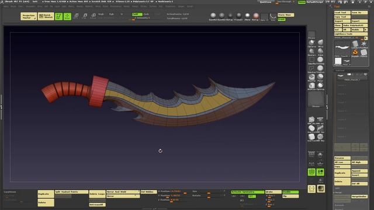Screen dimensions: 374x210
Task: Adjust the X Position slider
Action: (x=172, y=192)
